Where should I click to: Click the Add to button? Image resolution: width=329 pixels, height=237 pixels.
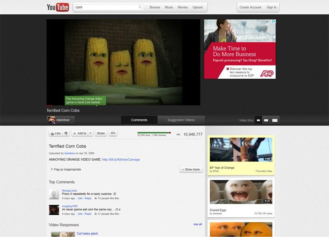coord(80,133)
